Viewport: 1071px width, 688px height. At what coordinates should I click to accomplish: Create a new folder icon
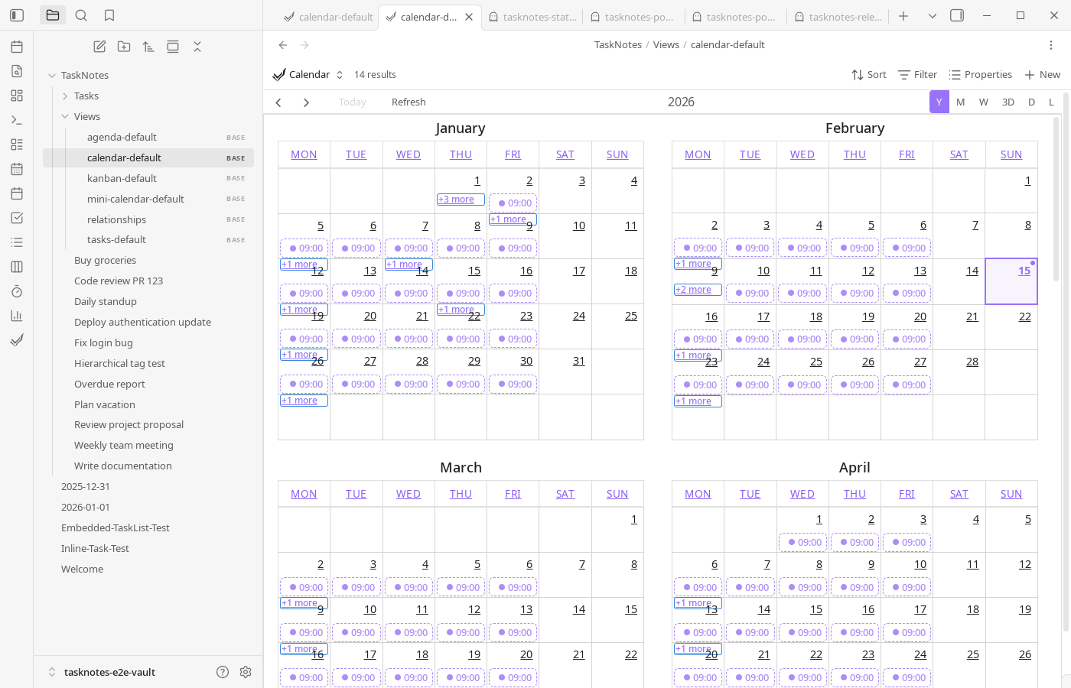tap(124, 47)
